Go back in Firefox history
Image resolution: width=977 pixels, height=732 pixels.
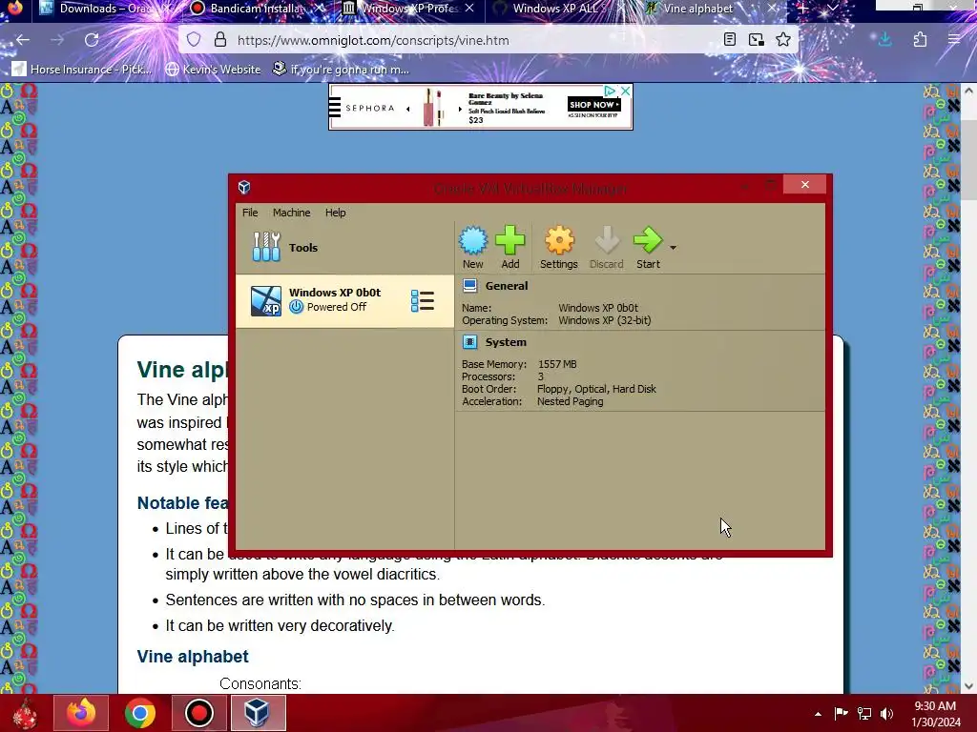tap(23, 40)
